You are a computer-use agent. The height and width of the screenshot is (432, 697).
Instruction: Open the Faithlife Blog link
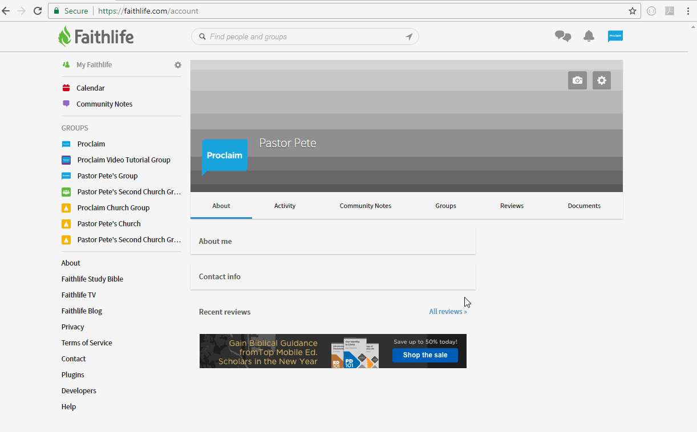click(82, 311)
